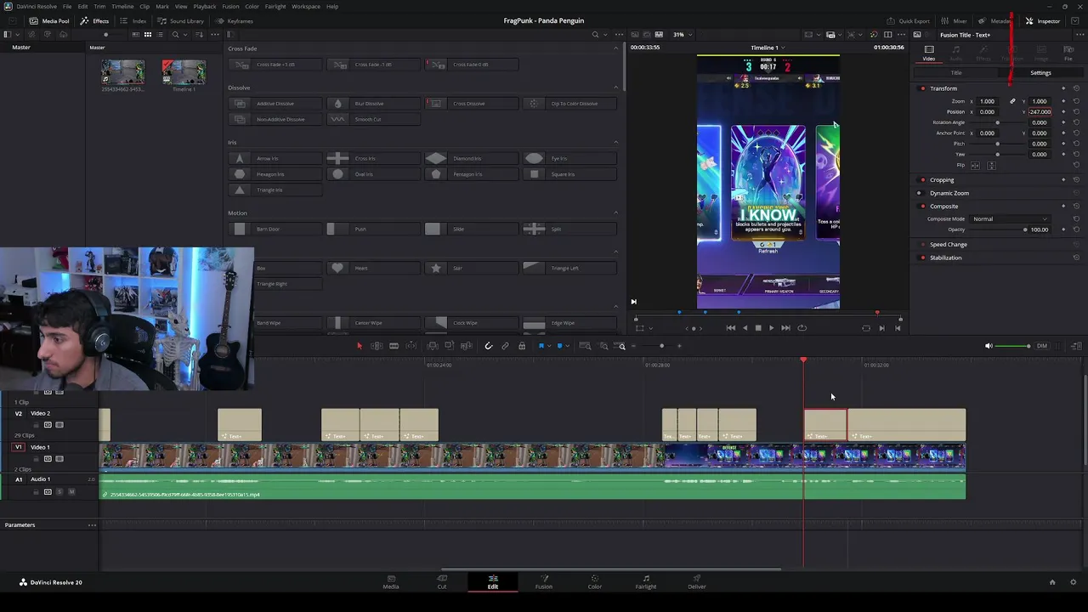Image resolution: width=1088 pixels, height=612 pixels.
Task: Click the Effects panel button
Action: (x=95, y=21)
